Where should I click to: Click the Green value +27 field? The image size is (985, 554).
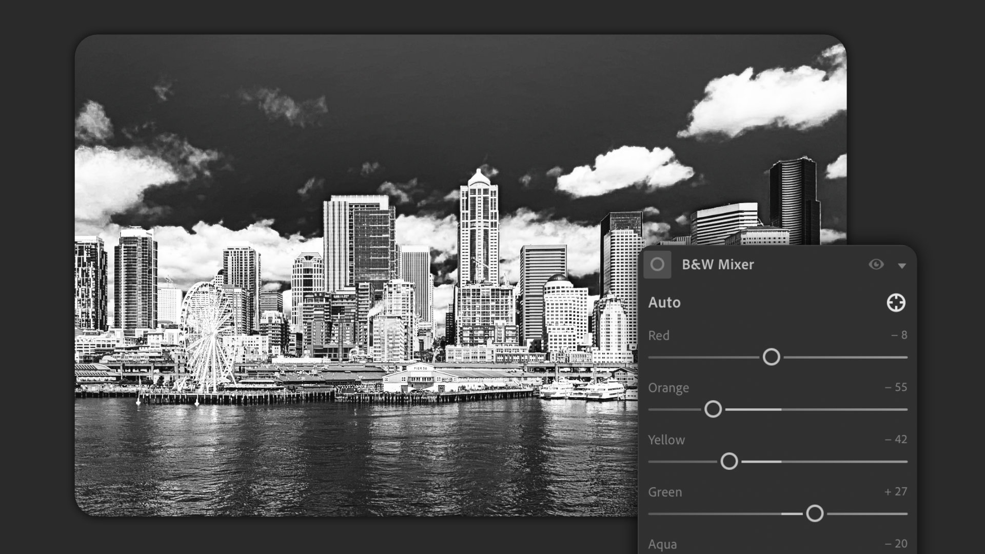pyautogui.click(x=896, y=491)
